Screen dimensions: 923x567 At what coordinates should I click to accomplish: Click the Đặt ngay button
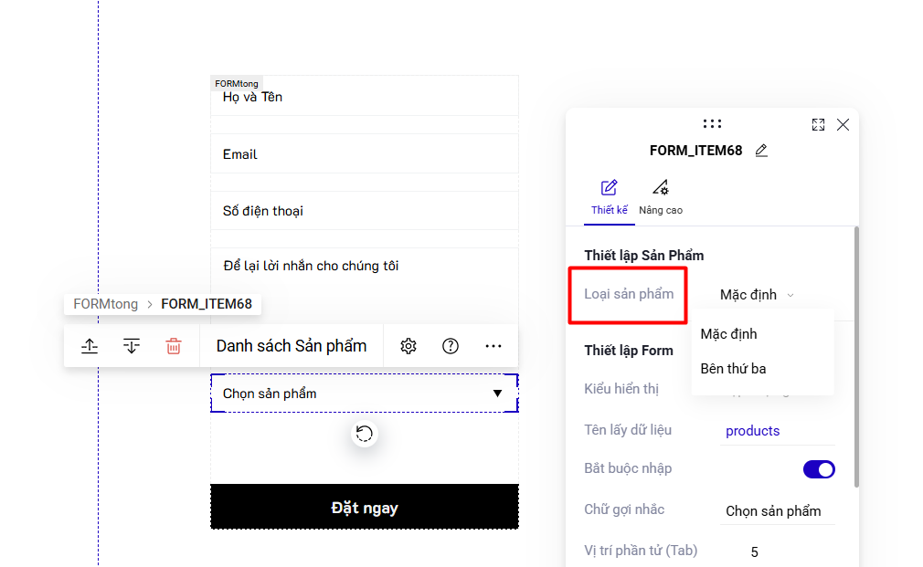click(x=365, y=507)
